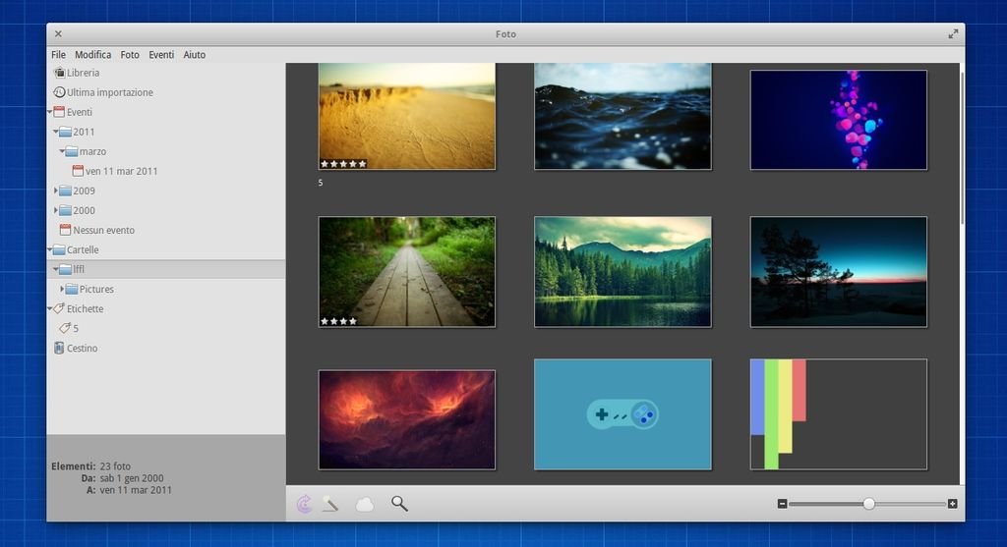
Task: Click the thumbnail size slider handle
Action: (x=868, y=504)
